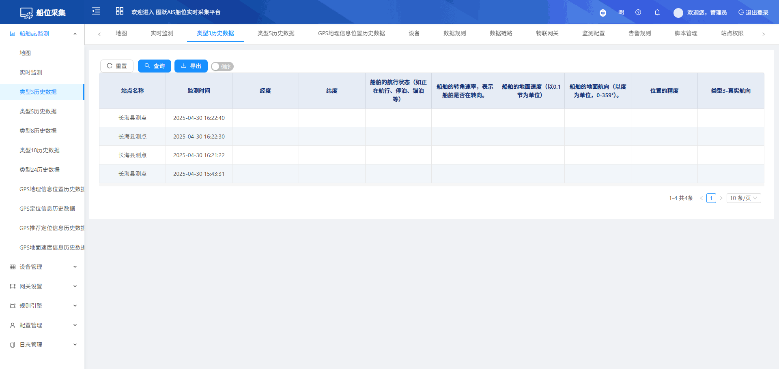
Task: Open the four-square app grid icon
Action: click(119, 11)
